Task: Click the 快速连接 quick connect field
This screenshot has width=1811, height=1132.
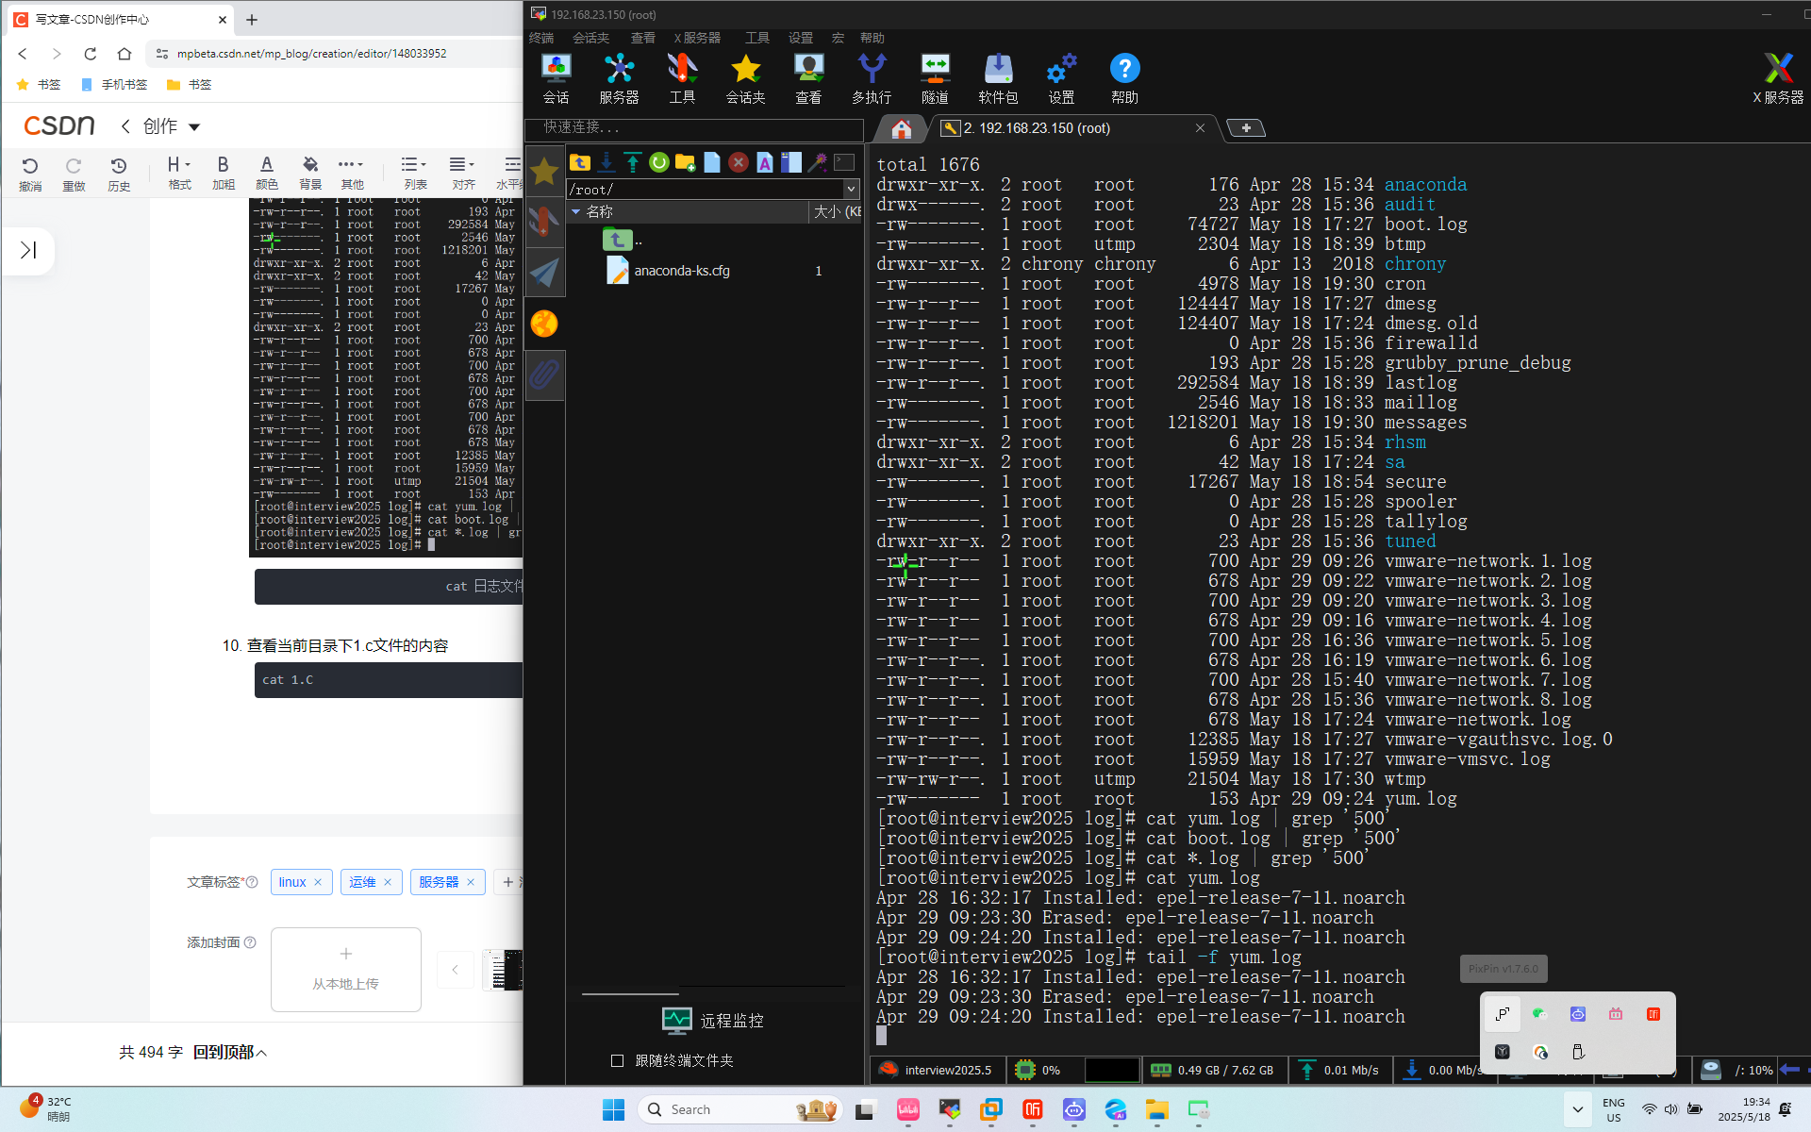Action: (694, 127)
